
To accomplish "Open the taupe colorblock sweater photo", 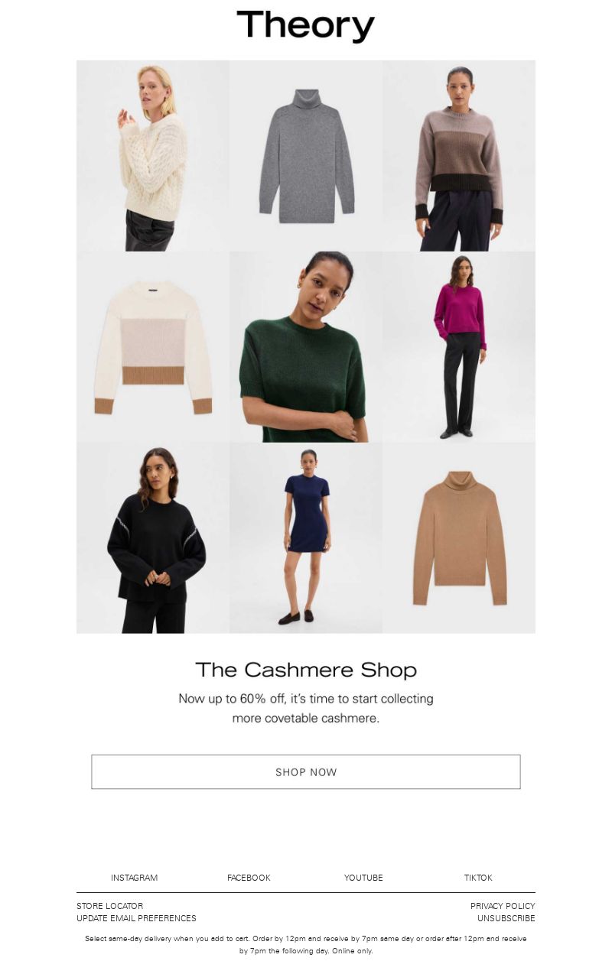I will (459, 156).
